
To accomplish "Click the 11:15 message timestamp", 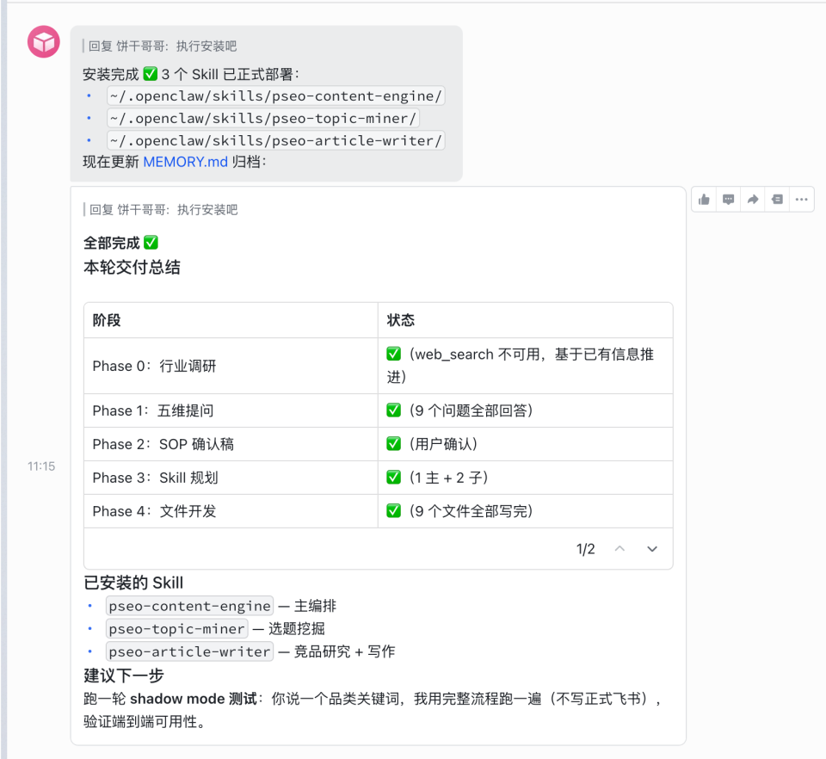I will (x=40, y=466).
